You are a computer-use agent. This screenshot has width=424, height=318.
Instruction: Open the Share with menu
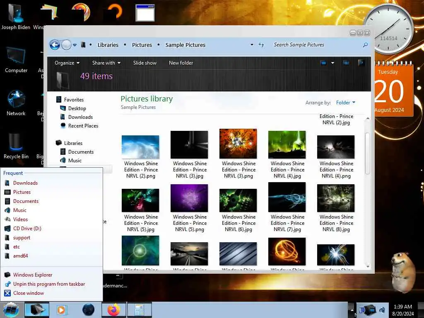click(x=106, y=63)
